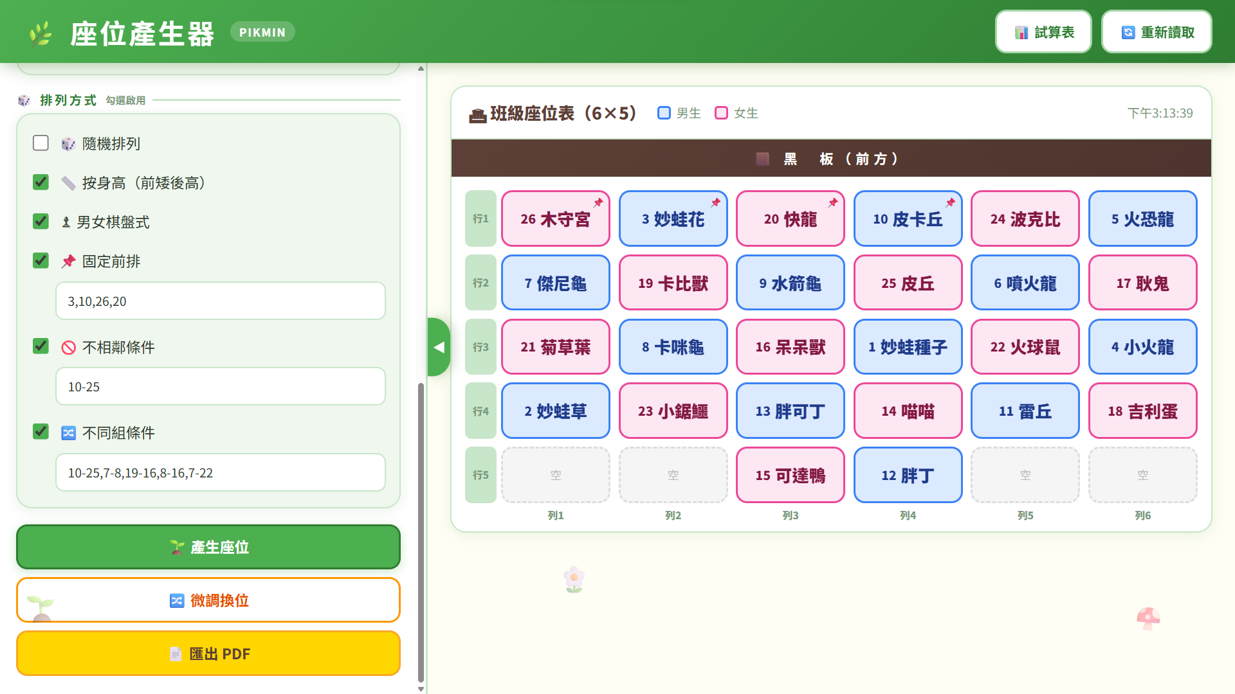The width and height of the screenshot is (1235, 694).
Task: Click the pin icon on seat 26 木守宮
Action: 598,202
